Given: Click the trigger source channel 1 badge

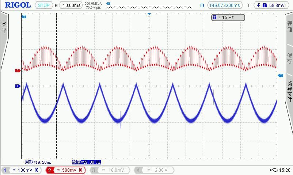Looking at the screenshot, I should coord(265,5).
